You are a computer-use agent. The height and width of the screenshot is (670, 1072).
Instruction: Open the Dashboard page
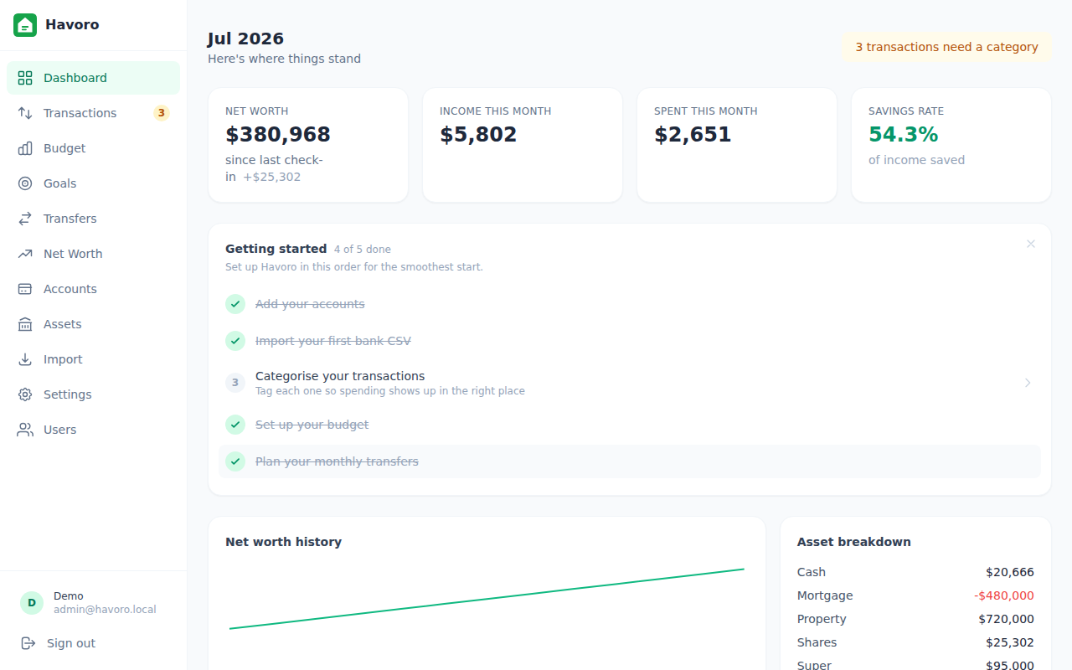93,78
